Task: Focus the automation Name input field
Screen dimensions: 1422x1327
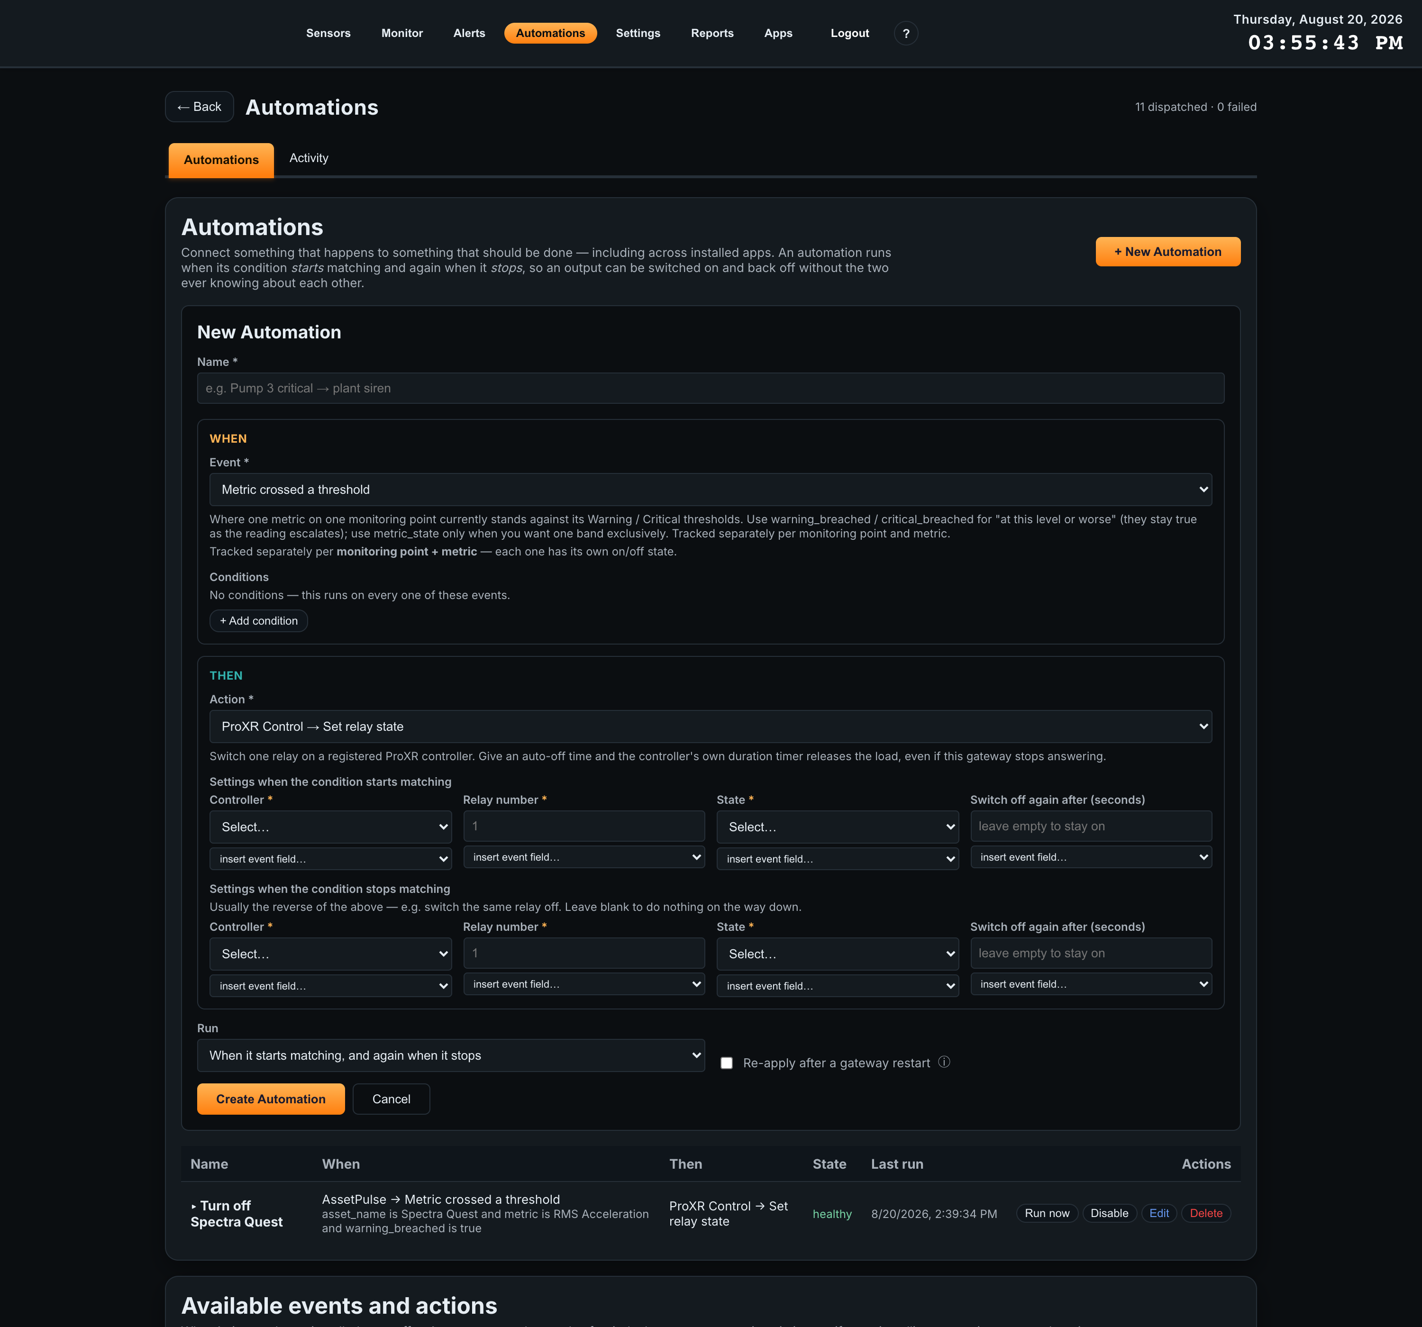Action: (710, 389)
